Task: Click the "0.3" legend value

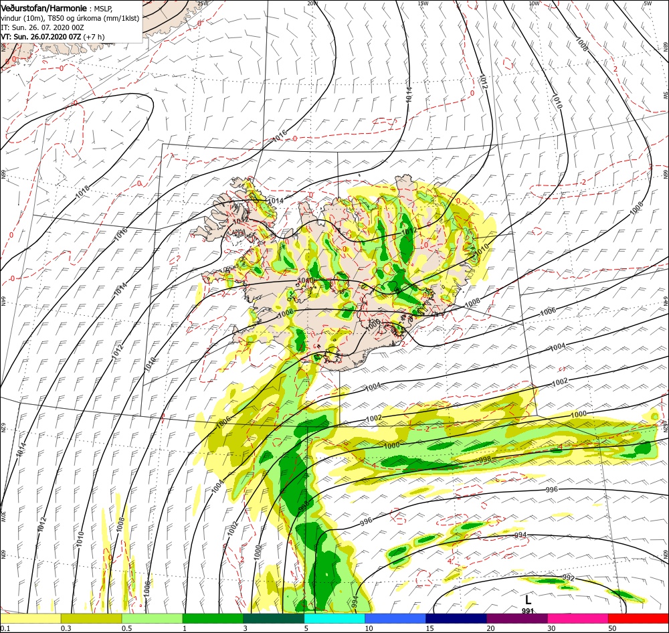Action: click(66, 628)
